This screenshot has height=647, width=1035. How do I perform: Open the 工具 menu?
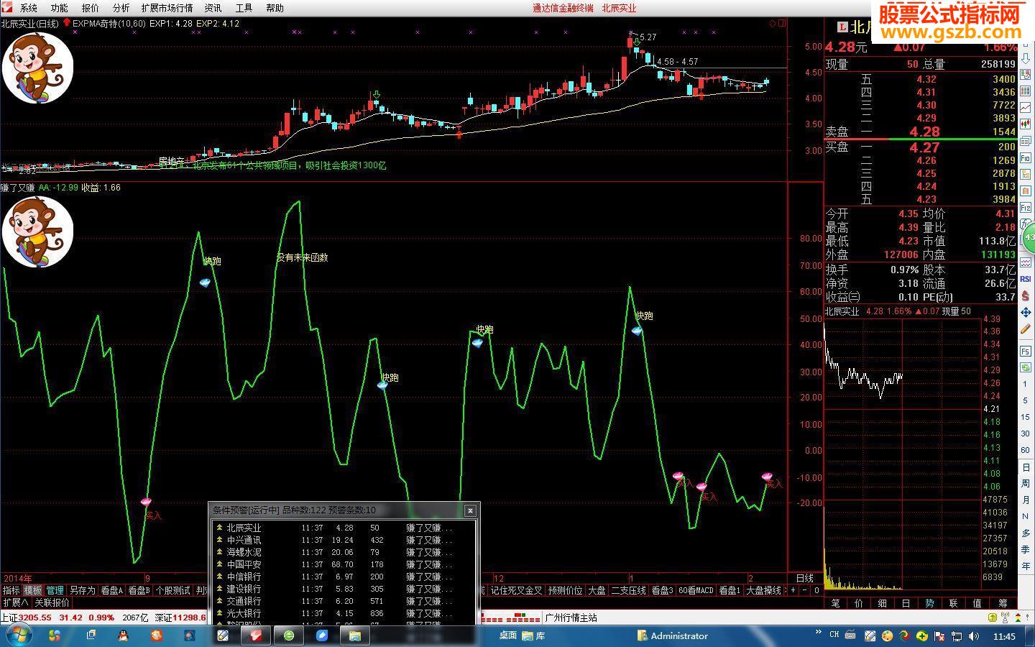point(244,8)
